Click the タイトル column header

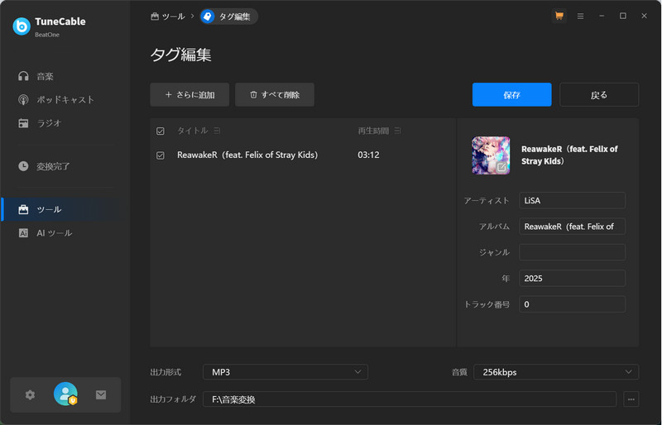pos(193,131)
